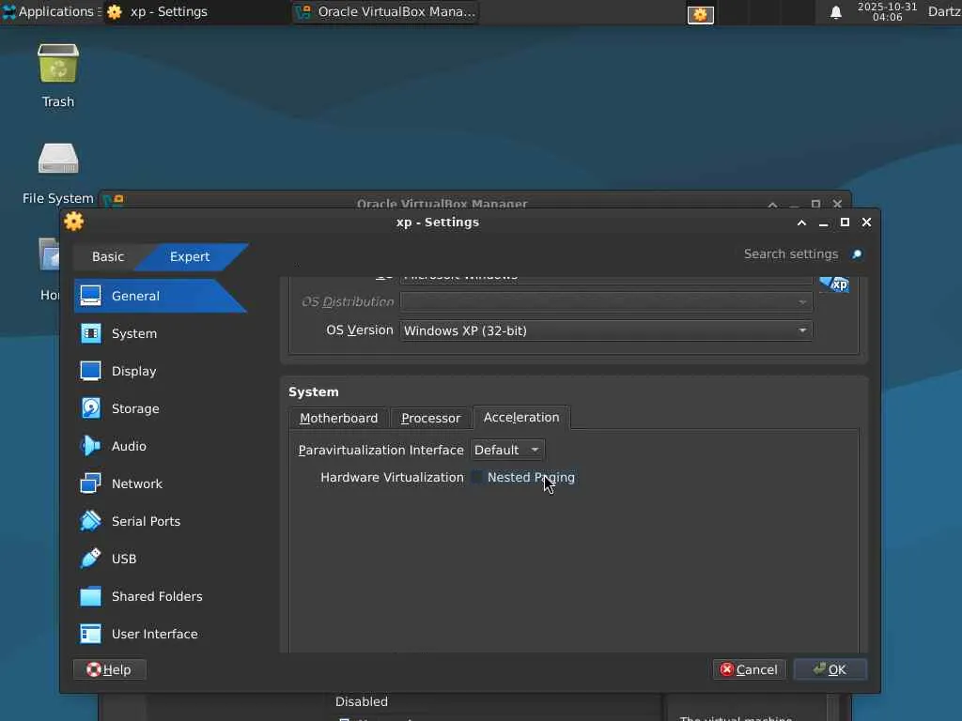Viewport: 962px width, 721px height.
Task: Open the Shared Folders settings category
Action: 160,596
